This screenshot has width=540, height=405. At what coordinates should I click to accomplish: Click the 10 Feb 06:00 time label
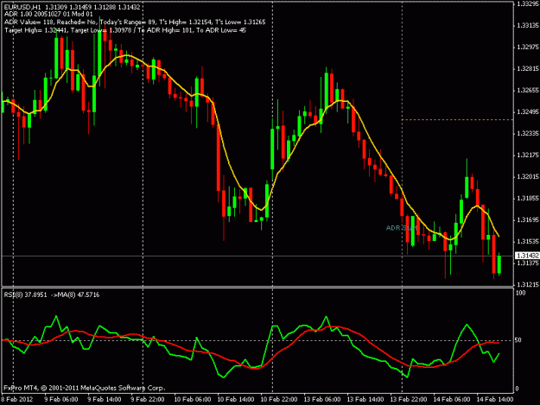coord(193,400)
